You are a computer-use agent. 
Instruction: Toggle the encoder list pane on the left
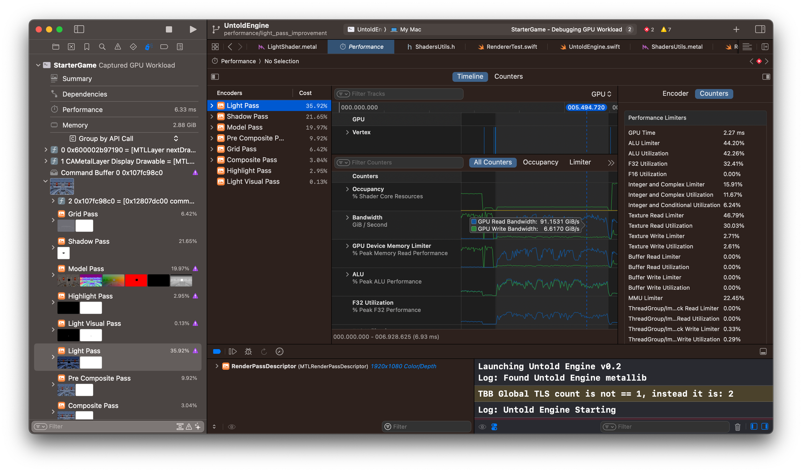(x=215, y=77)
